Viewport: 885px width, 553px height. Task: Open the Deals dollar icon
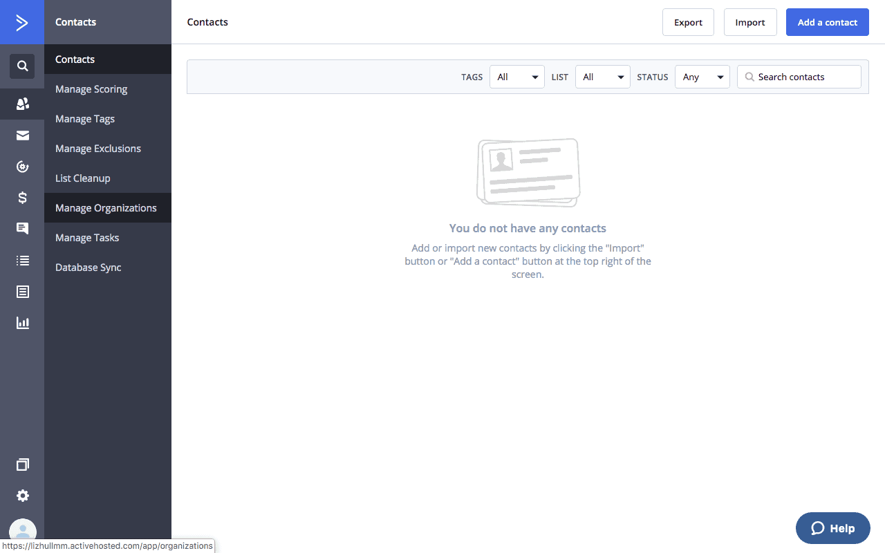click(x=22, y=198)
